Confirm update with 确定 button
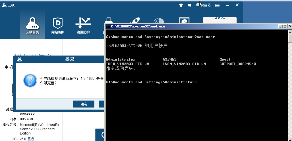 [x=84, y=104]
